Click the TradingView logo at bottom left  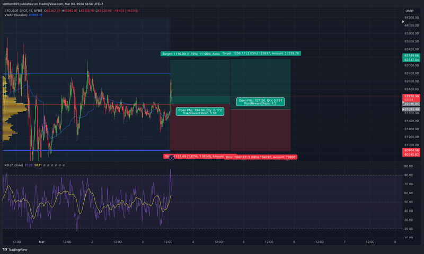tap(15, 250)
